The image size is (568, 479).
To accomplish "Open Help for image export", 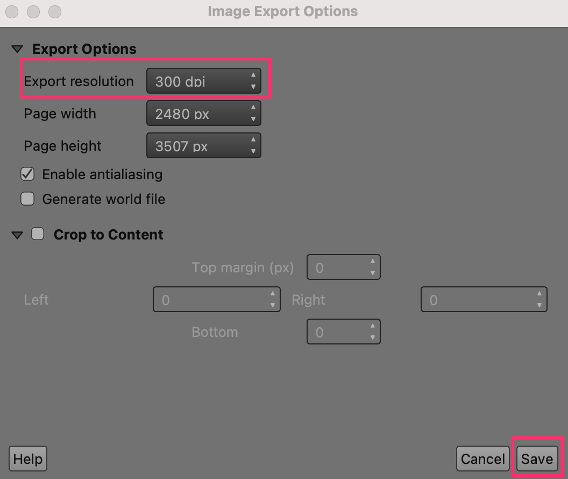I will point(28,459).
